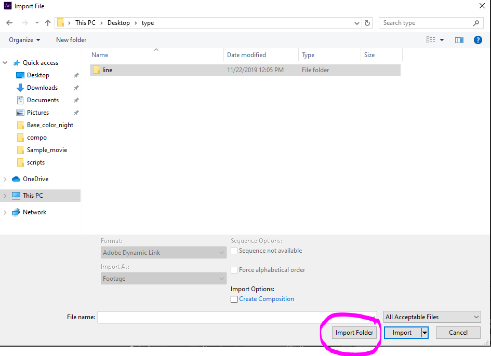Click inside the File name field
Screen dimensions: 491x356
click(x=234, y=317)
